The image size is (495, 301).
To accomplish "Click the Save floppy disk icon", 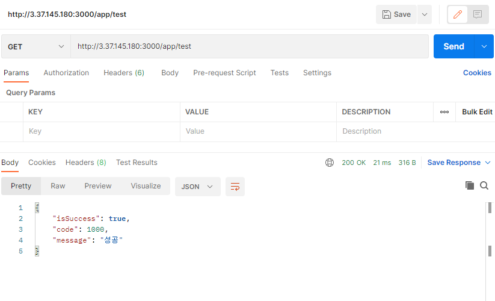I will coord(386,14).
